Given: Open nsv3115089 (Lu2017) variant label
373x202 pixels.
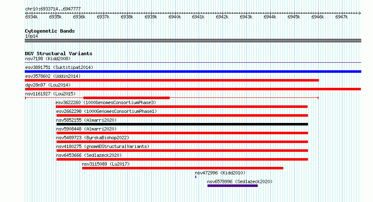Looking at the screenshot, I should [x=106, y=164].
